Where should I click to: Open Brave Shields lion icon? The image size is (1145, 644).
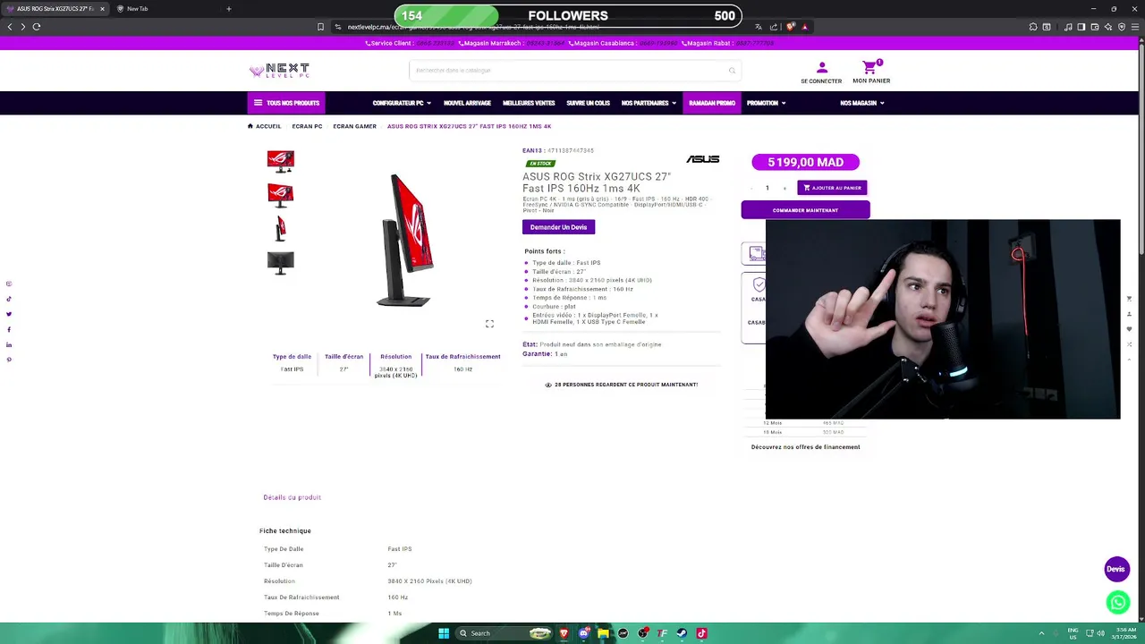tap(790, 27)
